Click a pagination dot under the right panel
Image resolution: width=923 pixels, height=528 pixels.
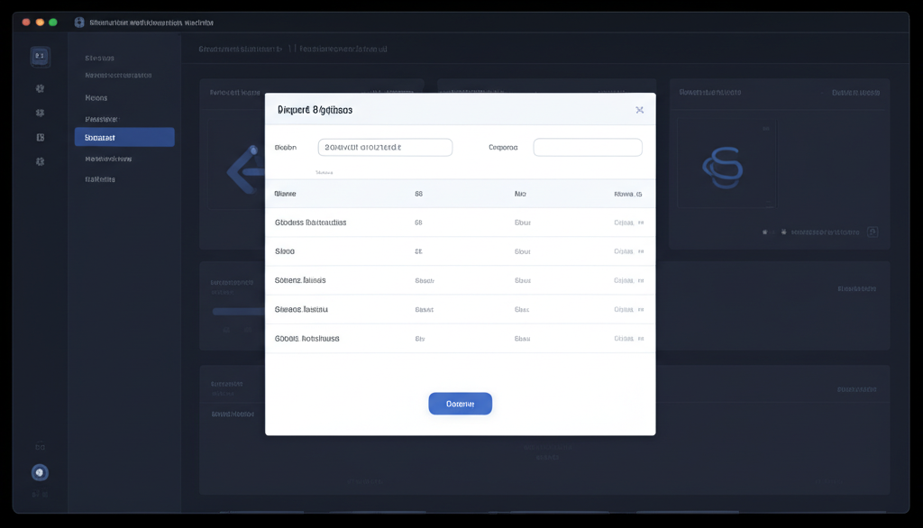tap(765, 232)
